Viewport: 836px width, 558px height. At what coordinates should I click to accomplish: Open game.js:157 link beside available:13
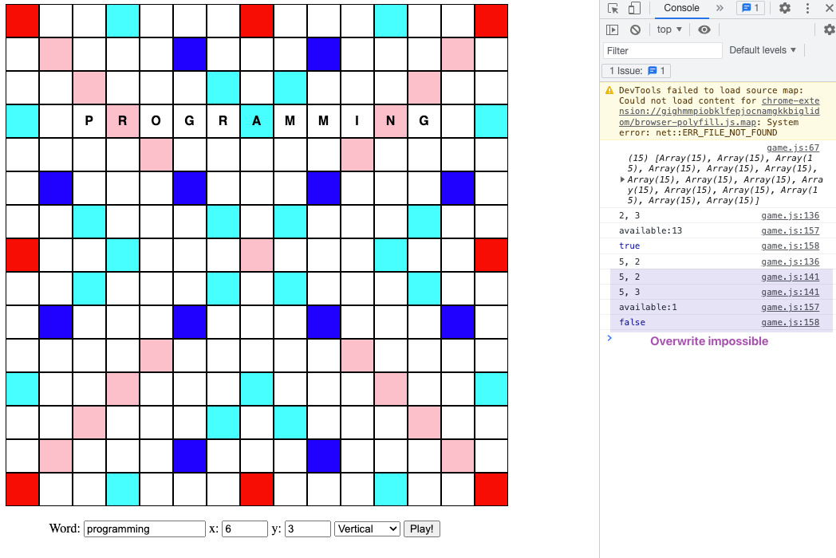(x=791, y=230)
